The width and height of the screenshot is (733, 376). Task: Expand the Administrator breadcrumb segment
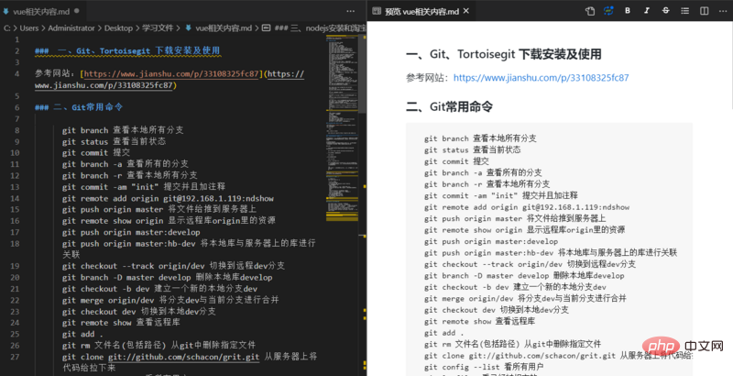[71, 28]
